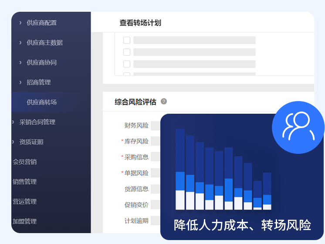This screenshot has height=244, width=325.
Task: Click the 财务风险 input field
Action: tap(155, 125)
